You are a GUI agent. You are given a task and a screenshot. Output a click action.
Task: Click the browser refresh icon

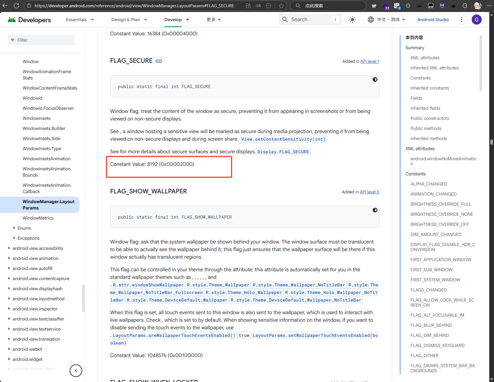pyautogui.click(x=16, y=6)
